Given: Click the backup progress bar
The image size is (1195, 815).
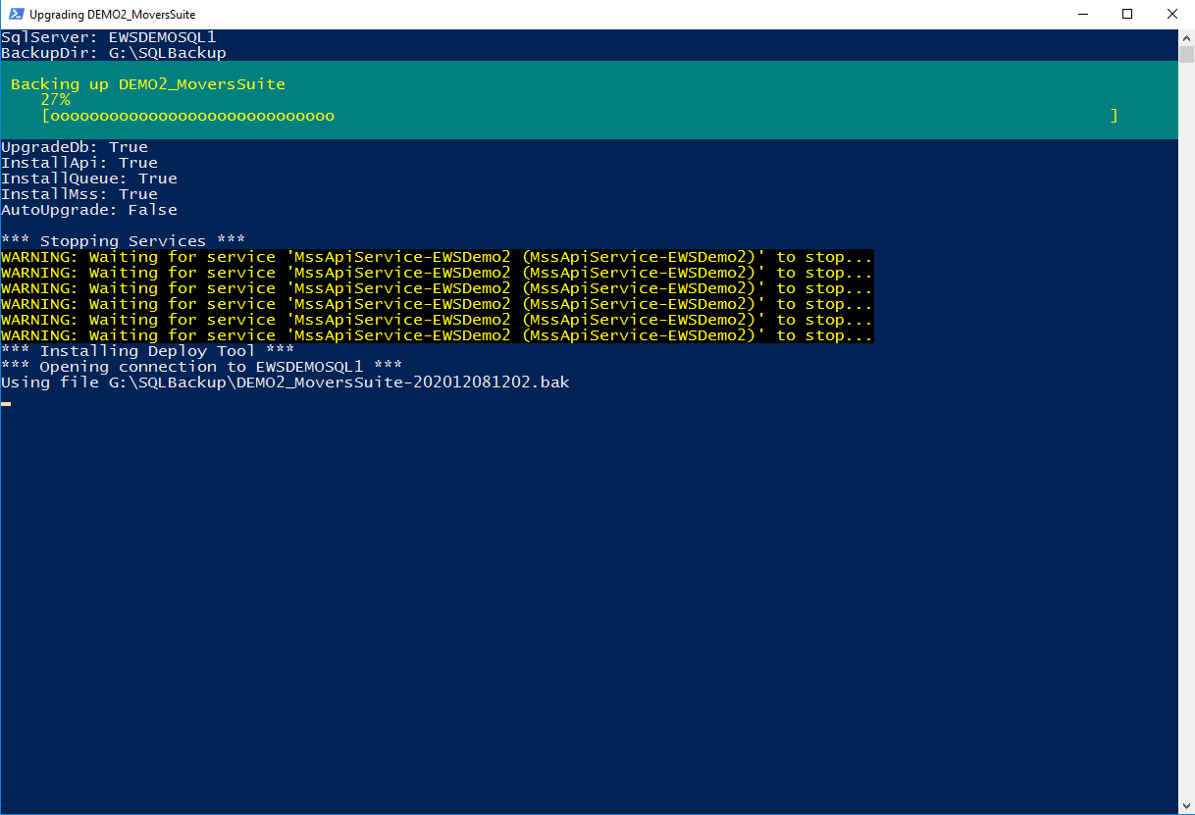Looking at the screenshot, I should click(579, 116).
